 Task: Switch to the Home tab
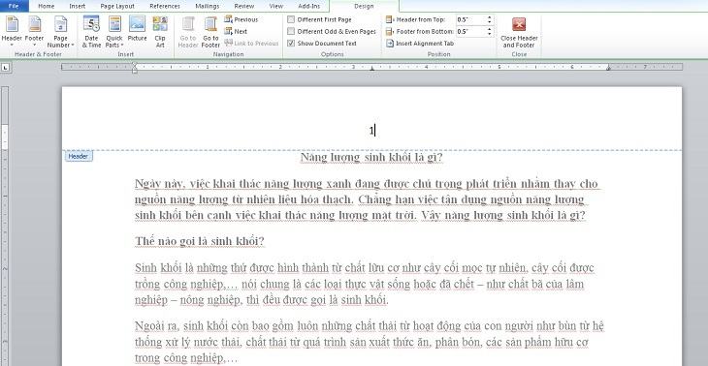pyautogui.click(x=47, y=6)
